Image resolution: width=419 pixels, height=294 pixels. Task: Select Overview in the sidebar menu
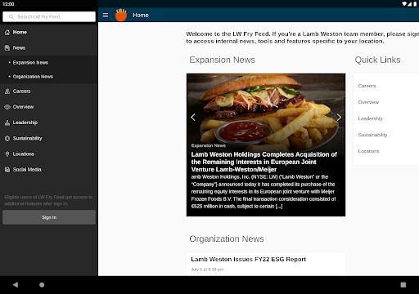click(49, 107)
